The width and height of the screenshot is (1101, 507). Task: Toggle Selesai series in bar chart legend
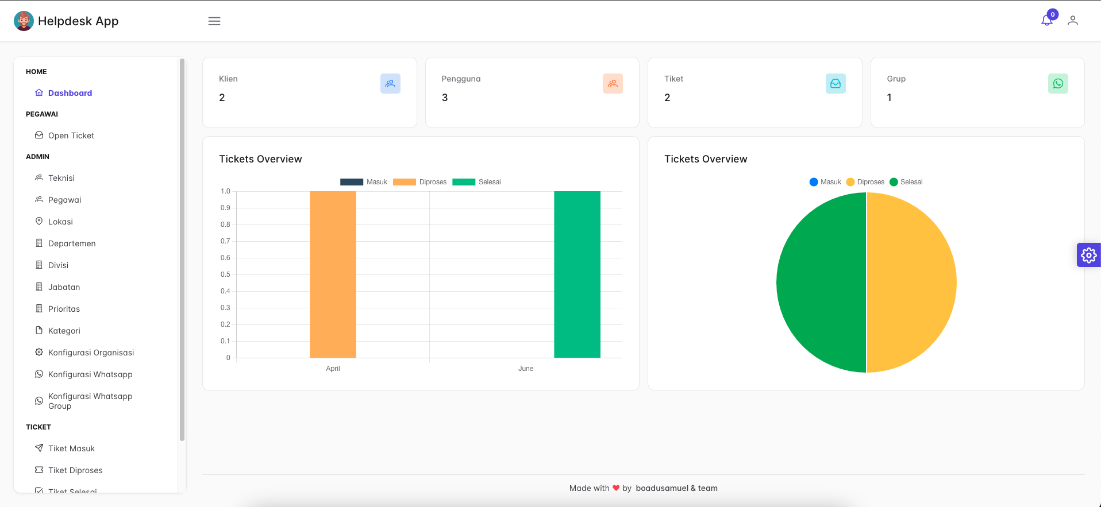tap(476, 182)
